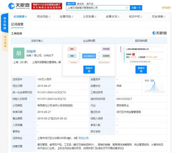Click the business term 2019-08-27至2029-08-26
The width and height of the screenshot is (172, 153).
click(52, 119)
